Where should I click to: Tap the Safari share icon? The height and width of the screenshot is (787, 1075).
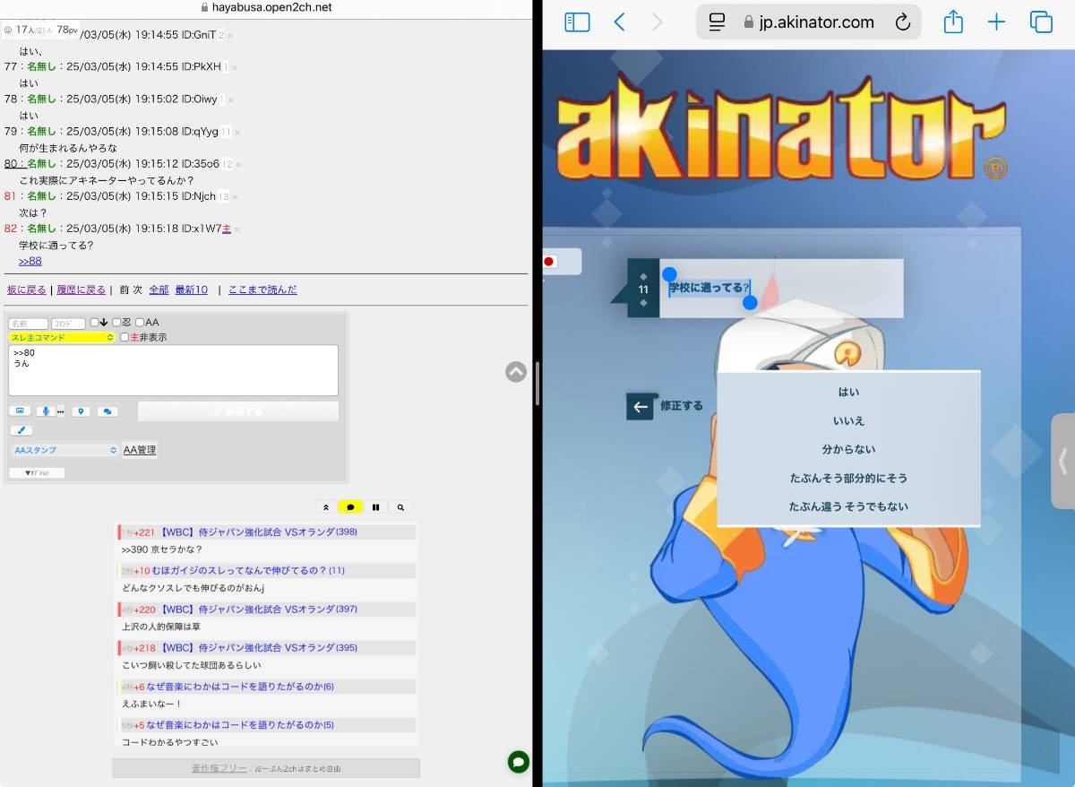tap(953, 22)
